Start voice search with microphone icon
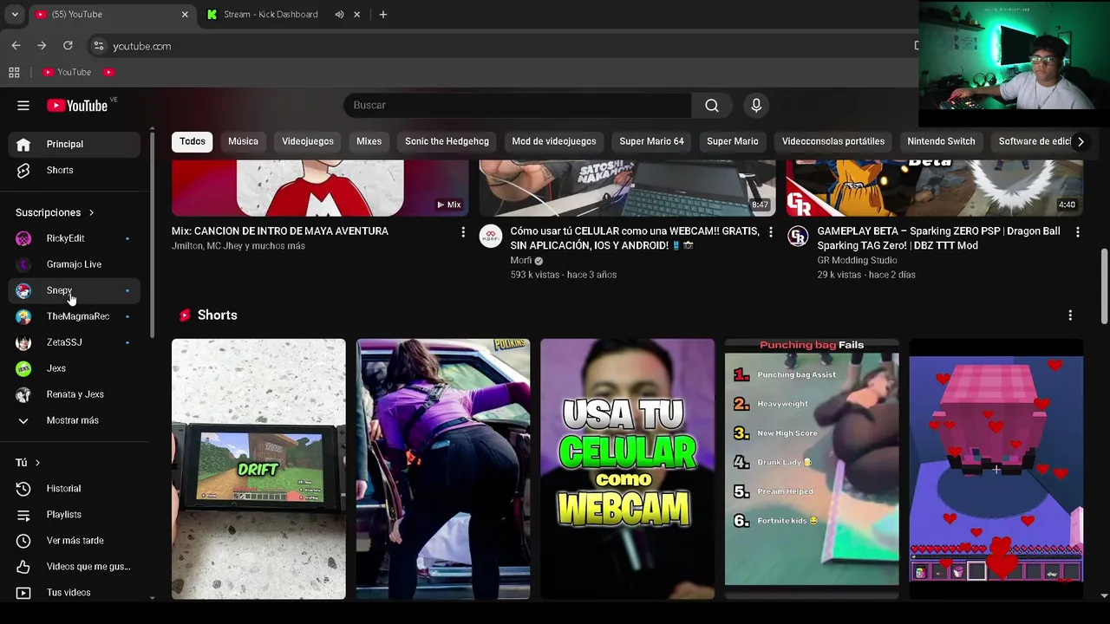Screen dimensions: 1110x624 pyautogui.click(x=756, y=106)
